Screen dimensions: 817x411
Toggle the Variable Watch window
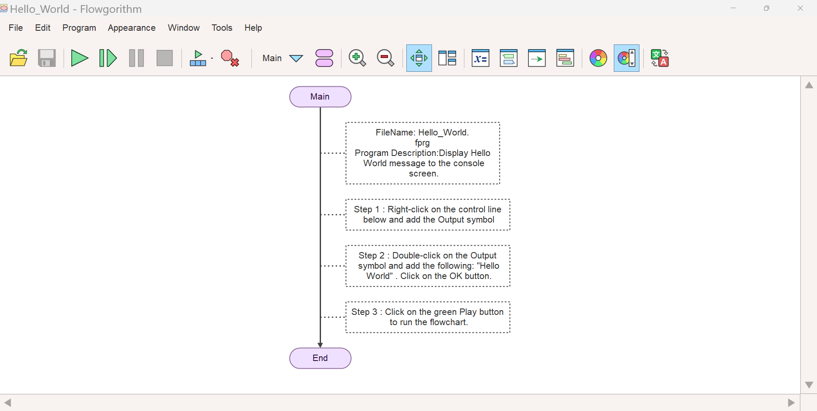click(x=480, y=58)
